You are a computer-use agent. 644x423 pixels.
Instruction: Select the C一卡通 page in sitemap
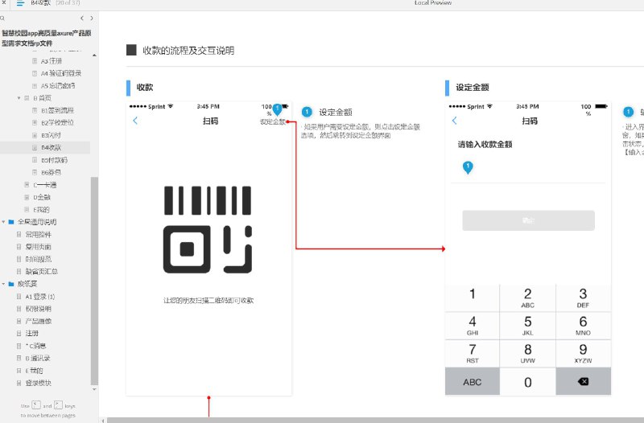[x=45, y=185]
